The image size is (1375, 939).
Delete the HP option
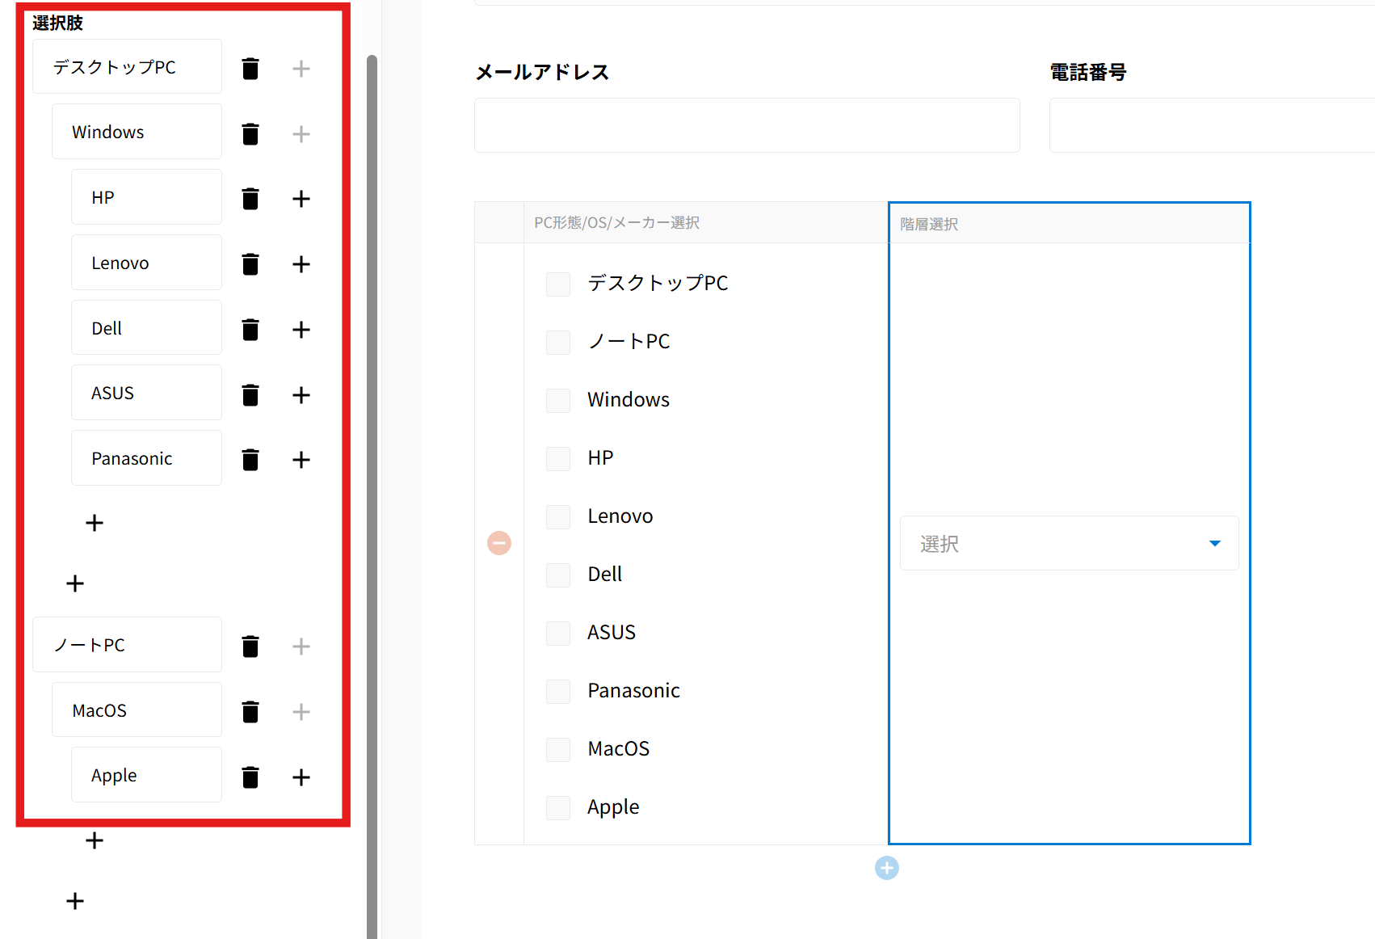[250, 199]
